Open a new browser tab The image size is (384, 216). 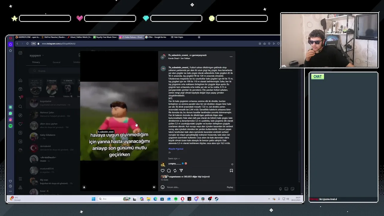coord(199,37)
